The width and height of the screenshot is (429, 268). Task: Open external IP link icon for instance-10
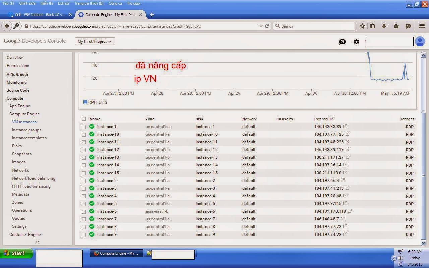pos(347,134)
